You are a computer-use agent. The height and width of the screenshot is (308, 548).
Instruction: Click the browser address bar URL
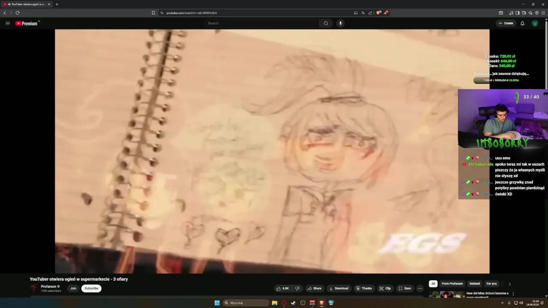point(192,13)
